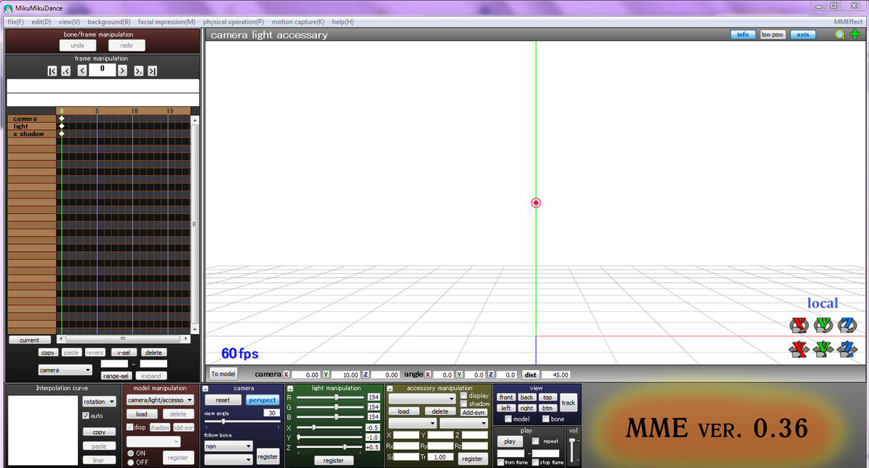Screen dimensions: 869x468
Task: Enable accessory display checkbox
Action: tap(463, 395)
